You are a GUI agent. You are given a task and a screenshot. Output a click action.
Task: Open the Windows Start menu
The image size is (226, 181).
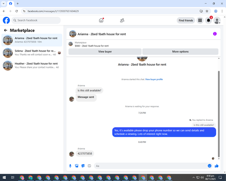(4, 177)
